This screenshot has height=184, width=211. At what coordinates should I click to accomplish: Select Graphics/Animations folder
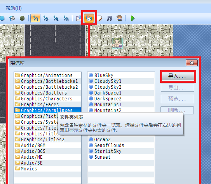(48, 75)
